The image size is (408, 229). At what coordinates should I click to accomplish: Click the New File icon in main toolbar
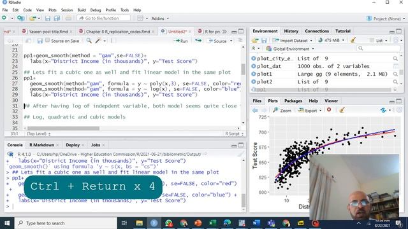click(x=4, y=18)
